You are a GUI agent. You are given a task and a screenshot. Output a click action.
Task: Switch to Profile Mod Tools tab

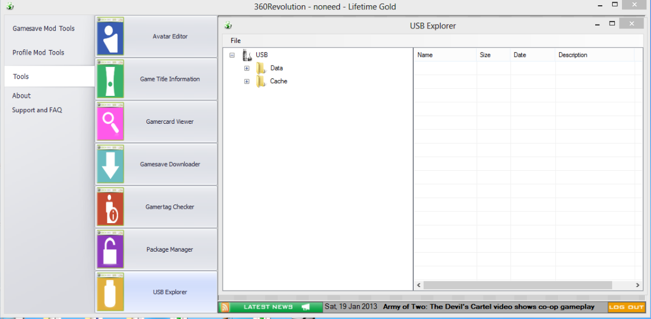[x=38, y=52]
